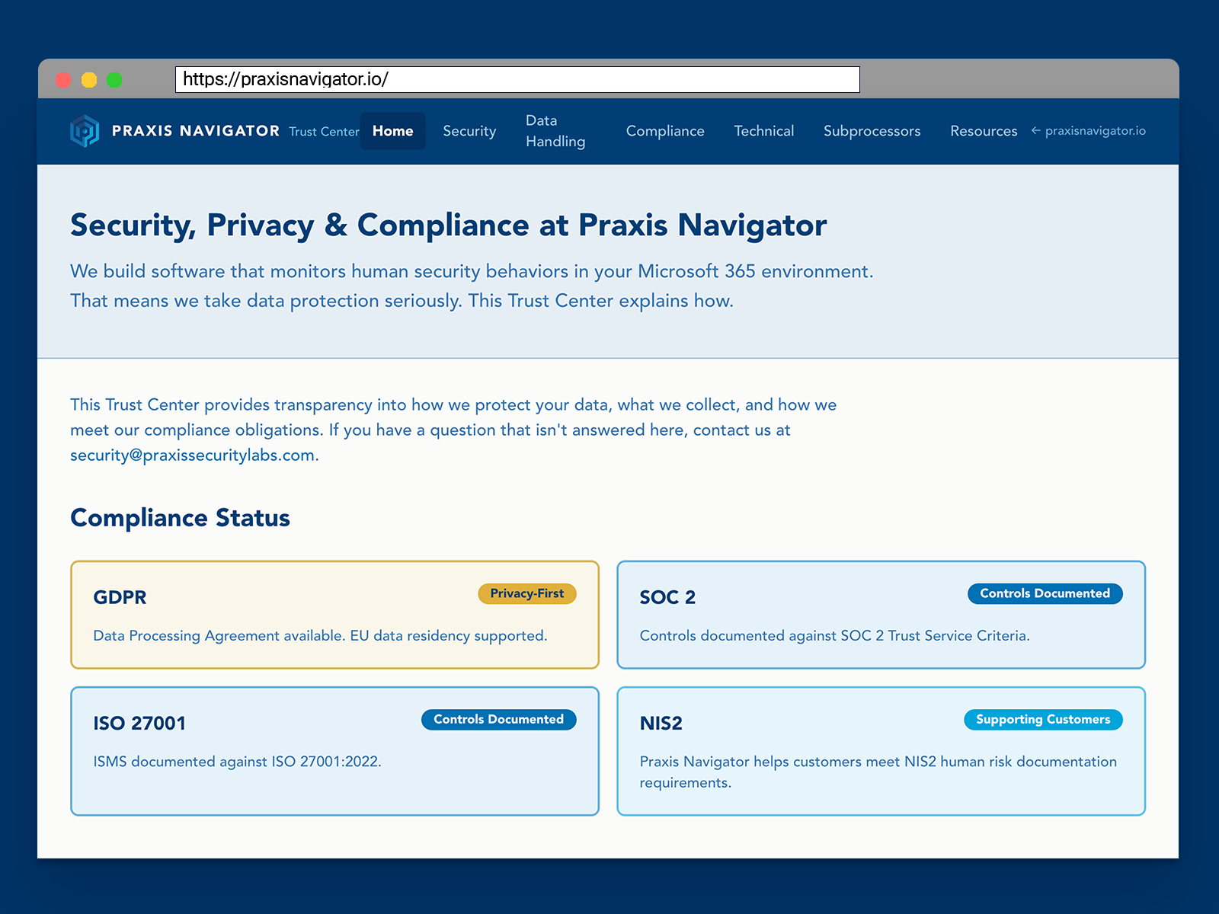
Task: Click the Controls Documented badge on ISO 27001
Action: [x=499, y=719]
